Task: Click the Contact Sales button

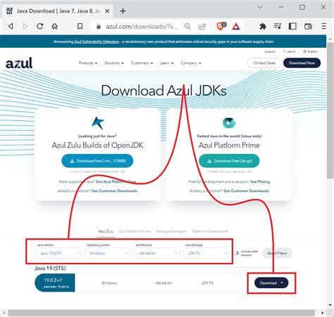Action: (264, 63)
